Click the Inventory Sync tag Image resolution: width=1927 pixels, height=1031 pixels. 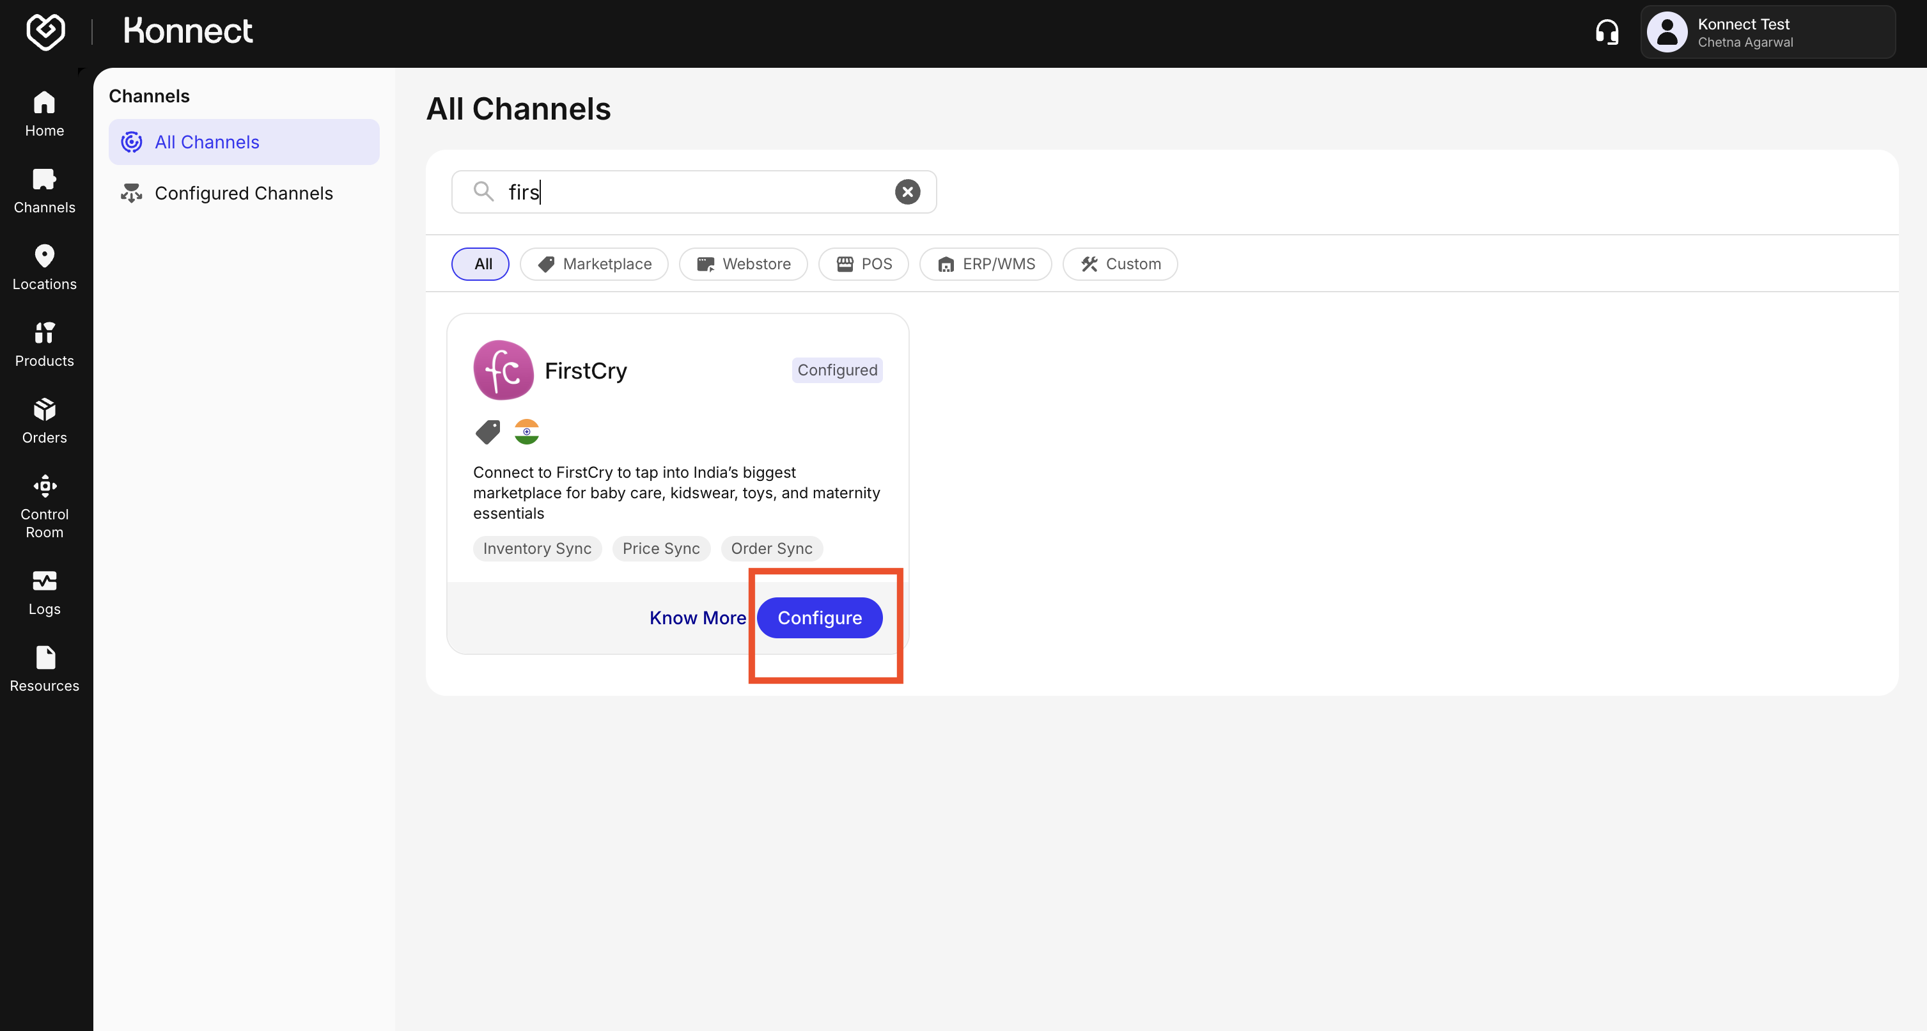pos(537,548)
